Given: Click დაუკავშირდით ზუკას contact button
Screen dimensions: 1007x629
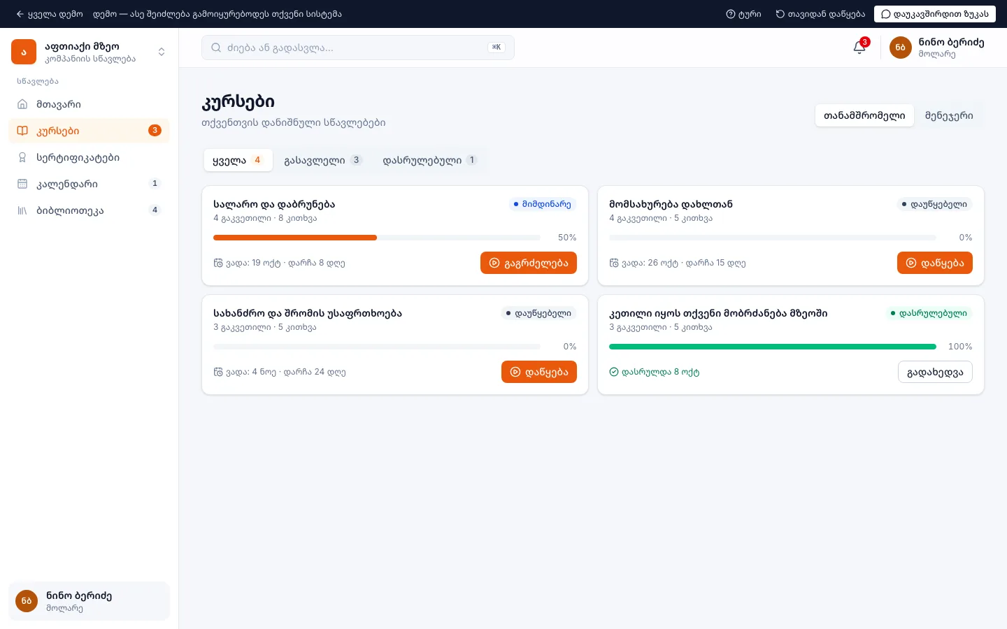Looking at the screenshot, I should click(x=935, y=14).
